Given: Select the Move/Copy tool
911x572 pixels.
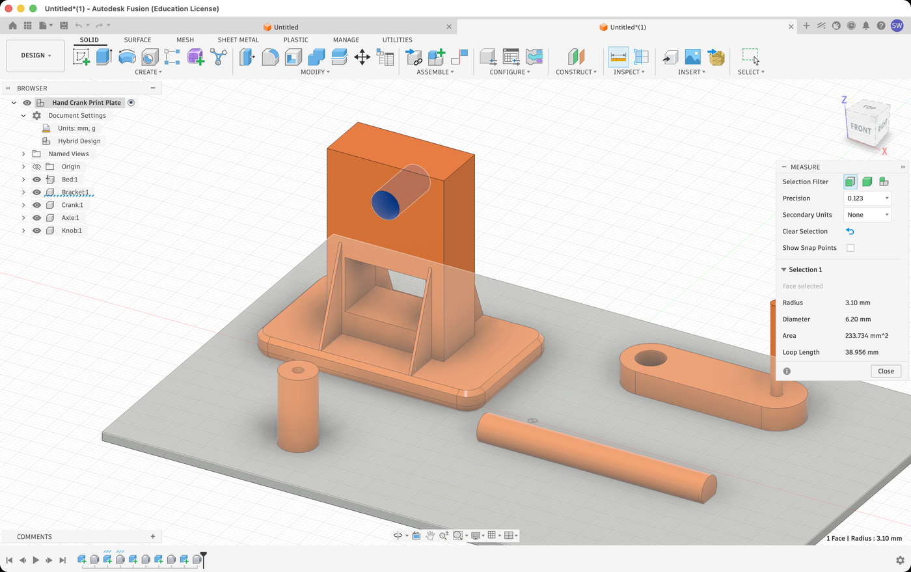Looking at the screenshot, I should (x=362, y=57).
